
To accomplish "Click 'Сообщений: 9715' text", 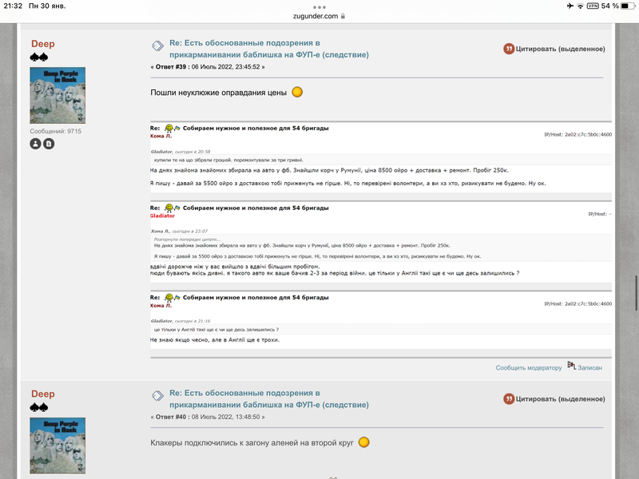I will (55, 131).
